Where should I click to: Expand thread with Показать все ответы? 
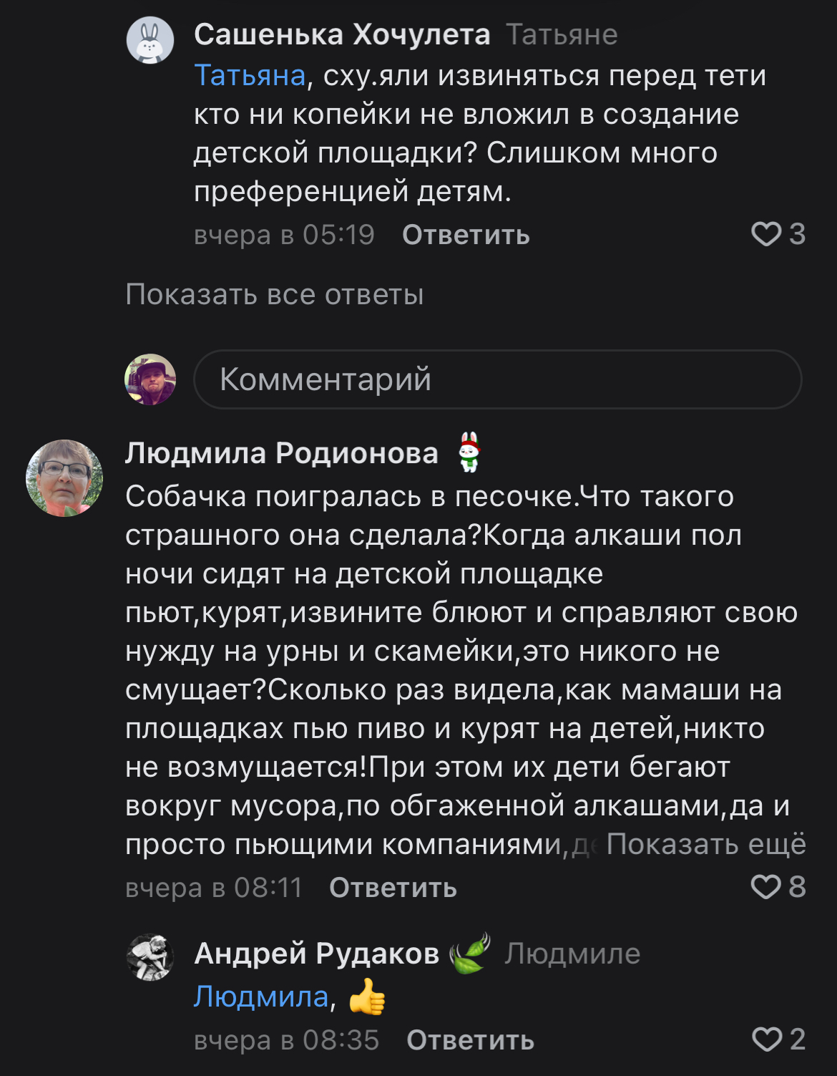click(275, 294)
